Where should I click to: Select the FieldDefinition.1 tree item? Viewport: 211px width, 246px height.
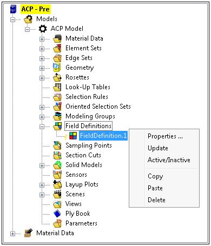pos(103,136)
